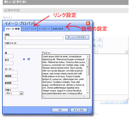Click the preview horizontal scroll right arrow

click(84, 96)
